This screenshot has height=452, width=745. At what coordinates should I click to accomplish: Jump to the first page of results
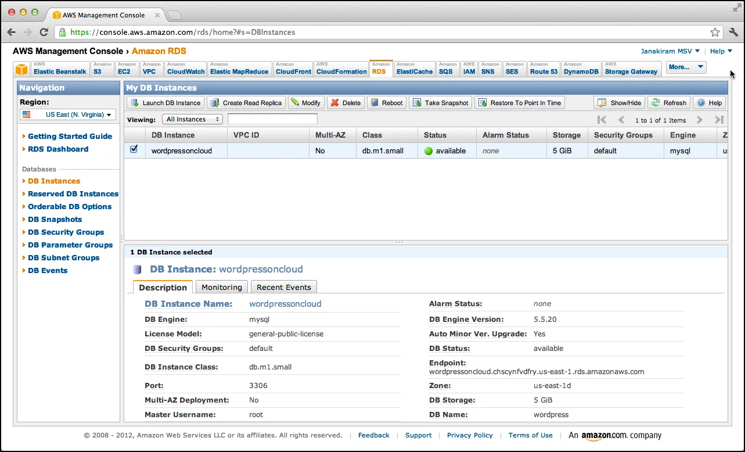tap(602, 120)
